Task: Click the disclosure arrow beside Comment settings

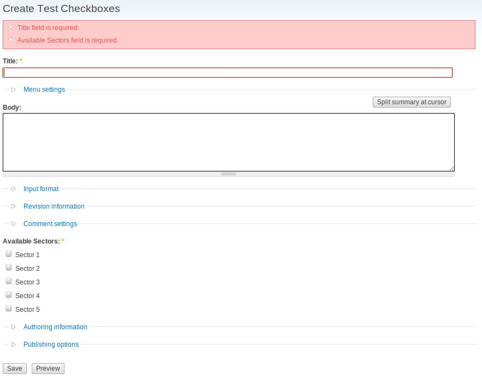Action: tap(13, 223)
